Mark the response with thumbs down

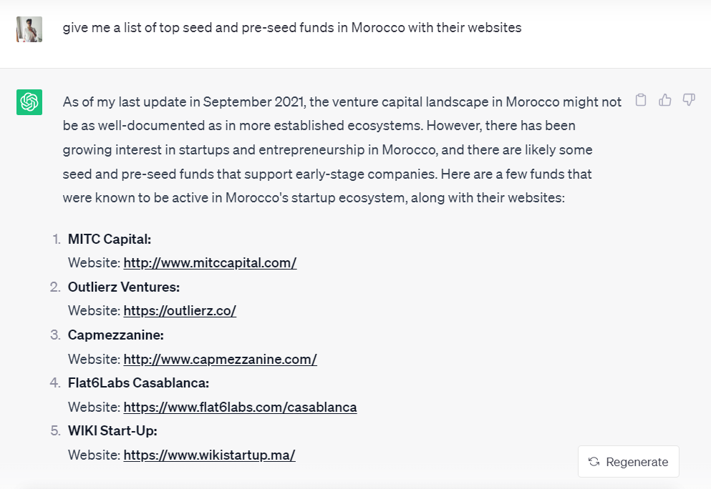(689, 99)
